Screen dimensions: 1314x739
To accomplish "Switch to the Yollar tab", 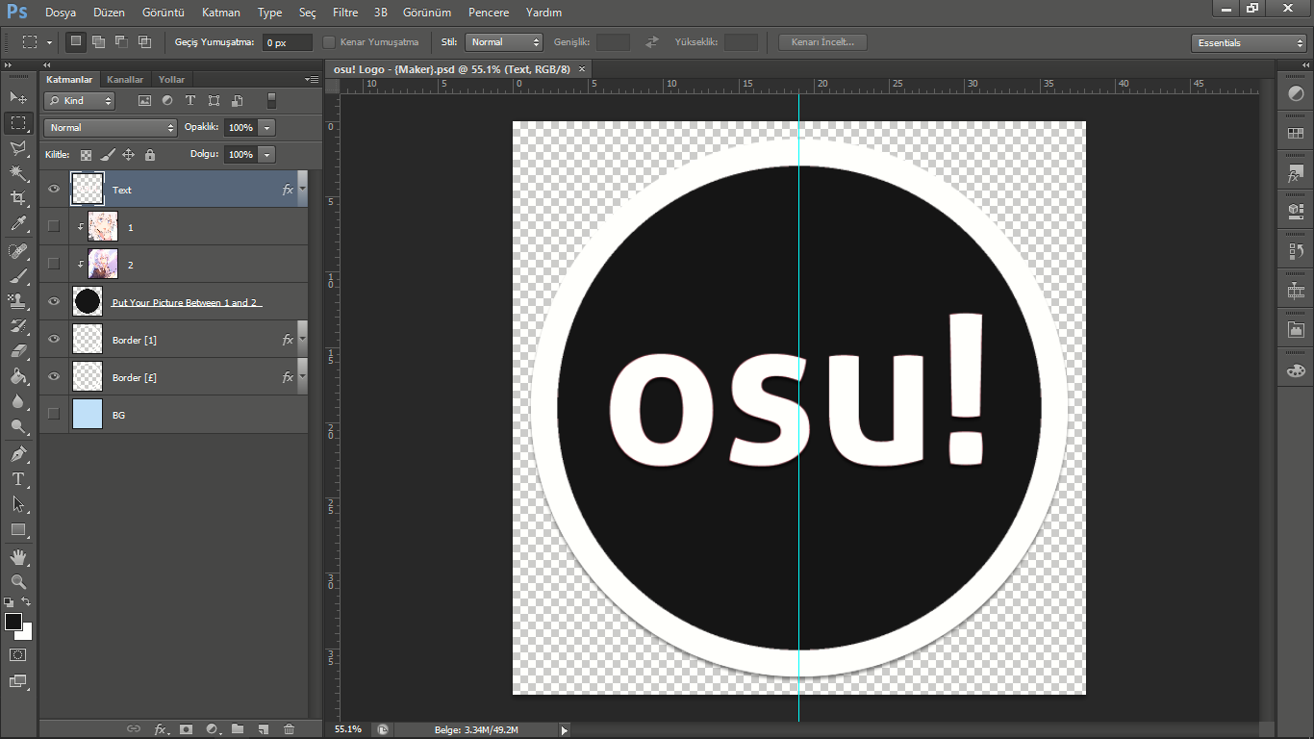I will tap(172, 79).
